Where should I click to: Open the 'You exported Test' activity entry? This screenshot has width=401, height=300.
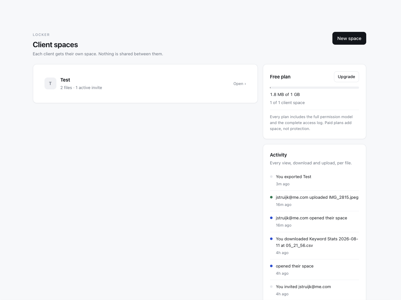[x=314, y=180]
